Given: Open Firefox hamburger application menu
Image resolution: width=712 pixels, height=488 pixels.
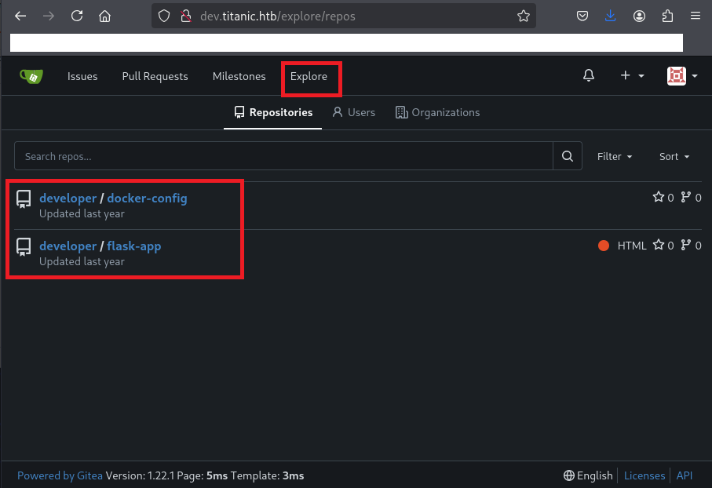Looking at the screenshot, I should point(695,16).
